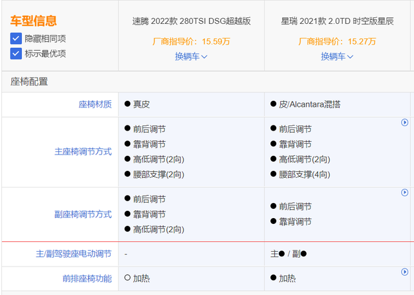Open the 副座椅调节方式 parameter link
The height and width of the screenshot is (295, 414).
coord(83,214)
